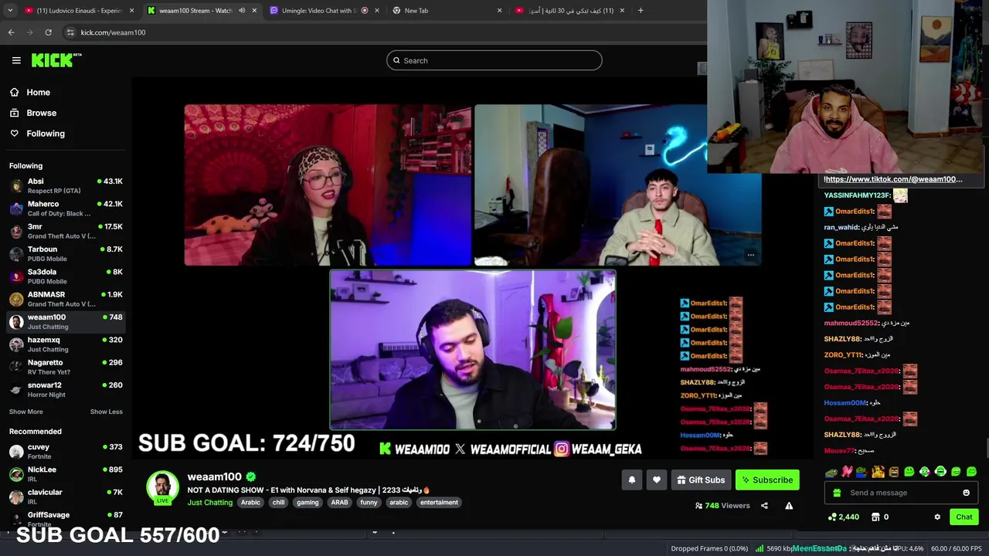Click the Gift Subs button
This screenshot has width=989, height=556.
click(701, 480)
